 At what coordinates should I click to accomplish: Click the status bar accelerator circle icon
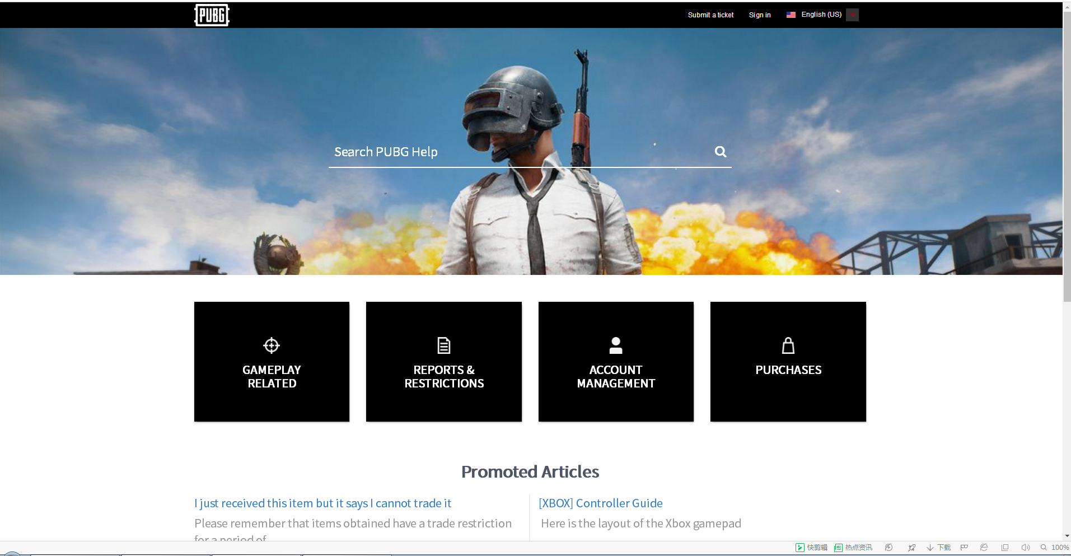pyautogui.click(x=888, y=548)
